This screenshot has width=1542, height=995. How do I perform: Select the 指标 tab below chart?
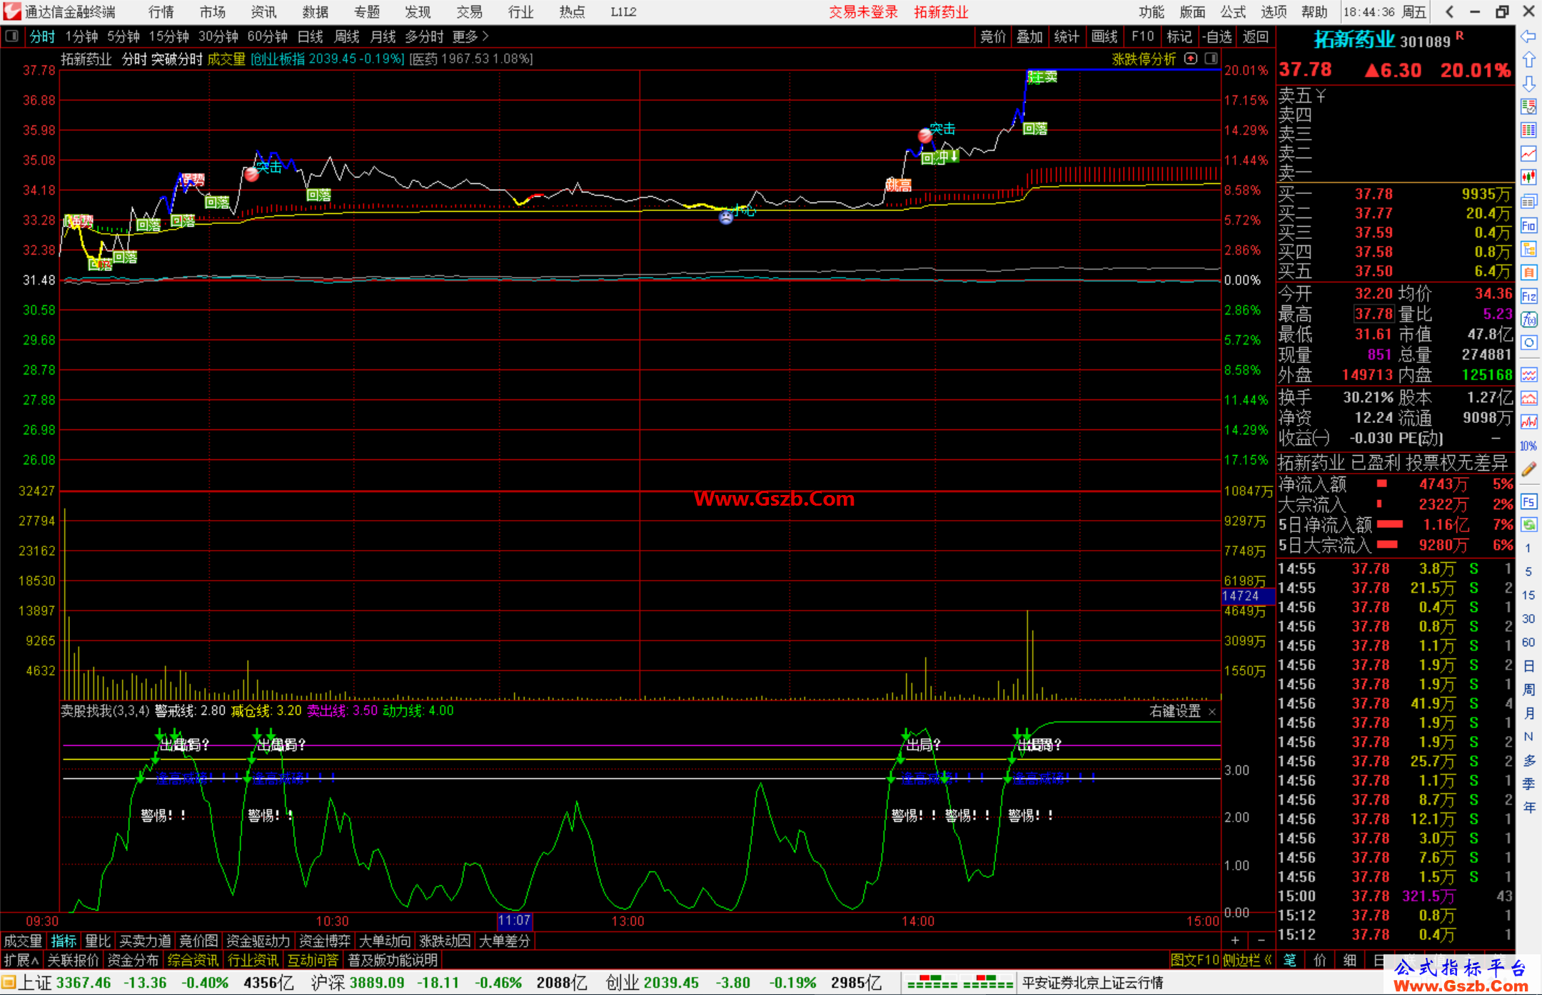(64, 941)
